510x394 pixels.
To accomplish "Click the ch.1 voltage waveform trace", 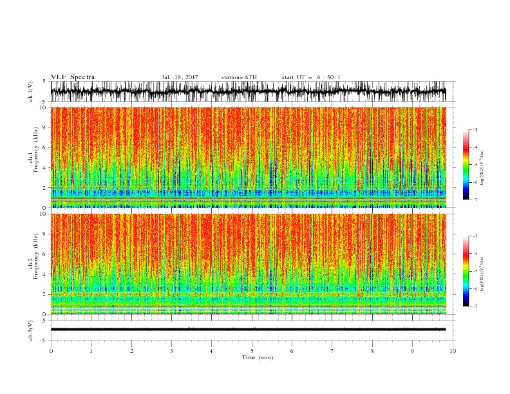I will coord(248,91).
